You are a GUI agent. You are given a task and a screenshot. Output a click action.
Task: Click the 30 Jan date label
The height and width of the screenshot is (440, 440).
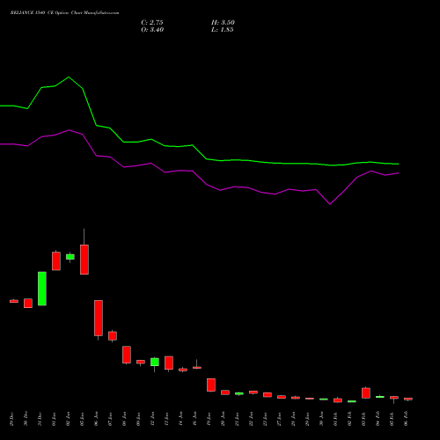(x=321, y=419)
